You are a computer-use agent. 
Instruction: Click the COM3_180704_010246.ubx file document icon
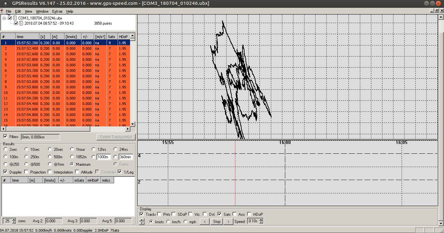click(x=15, y=18)
